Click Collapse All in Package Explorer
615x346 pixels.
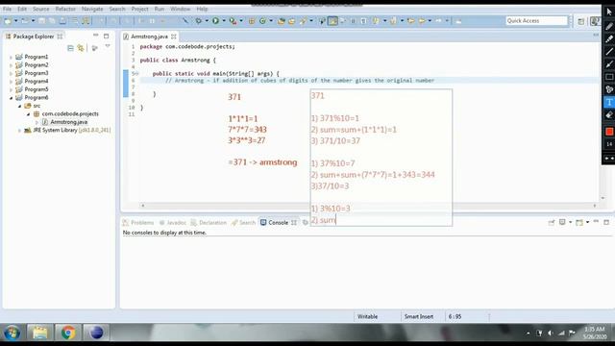pyautogui.click(x=70, y=48)
